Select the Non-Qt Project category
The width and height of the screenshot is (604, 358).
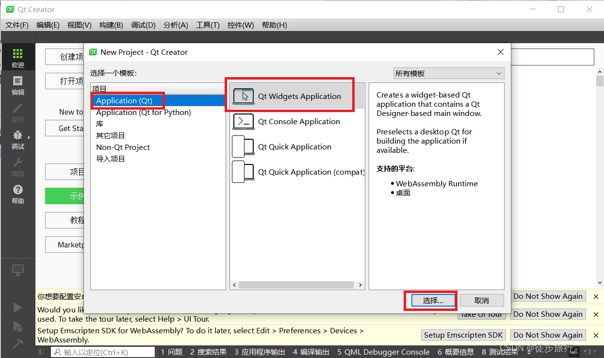pyautogui.click(x=123, y=147)
